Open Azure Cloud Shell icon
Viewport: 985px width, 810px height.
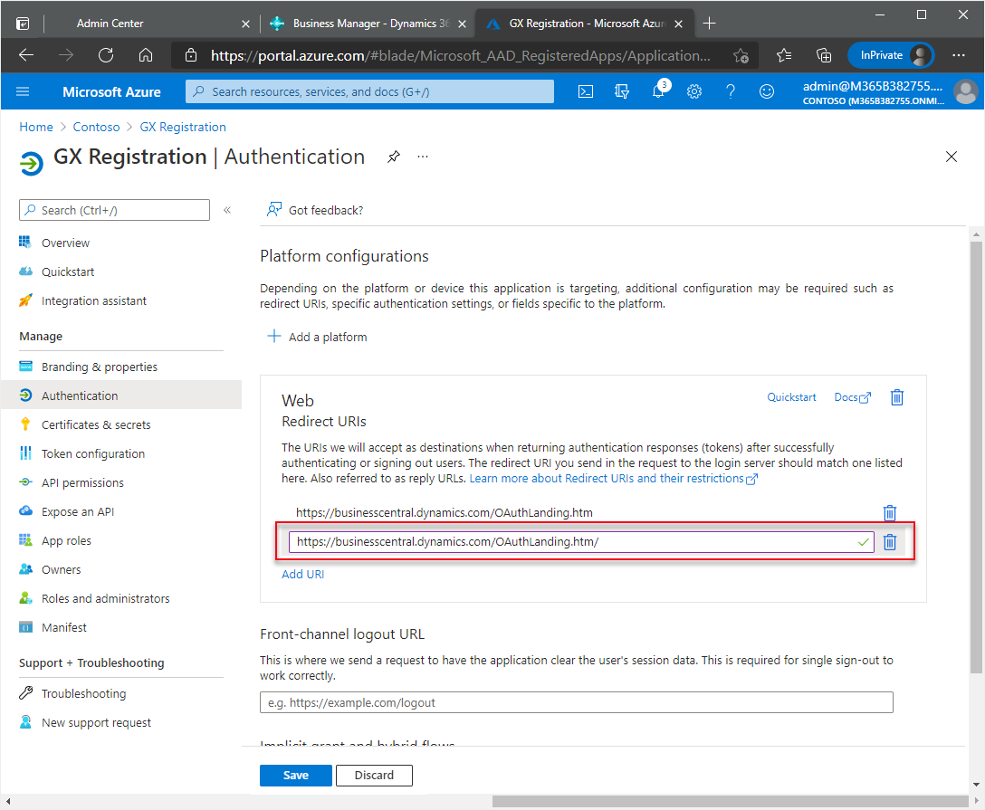pos(587,91)
